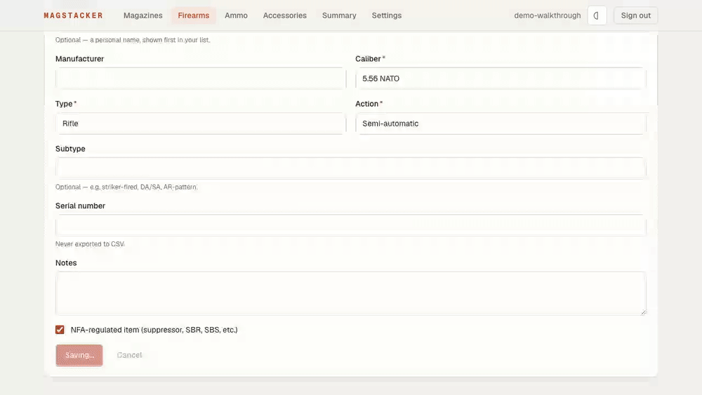Click the 'Never exported to CSV.' hint
702x395 pixels.
click(90, 244)
